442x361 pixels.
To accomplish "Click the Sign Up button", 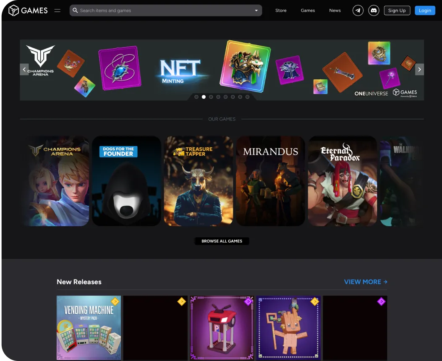I will pyautogui.click(x=397, y=10).
